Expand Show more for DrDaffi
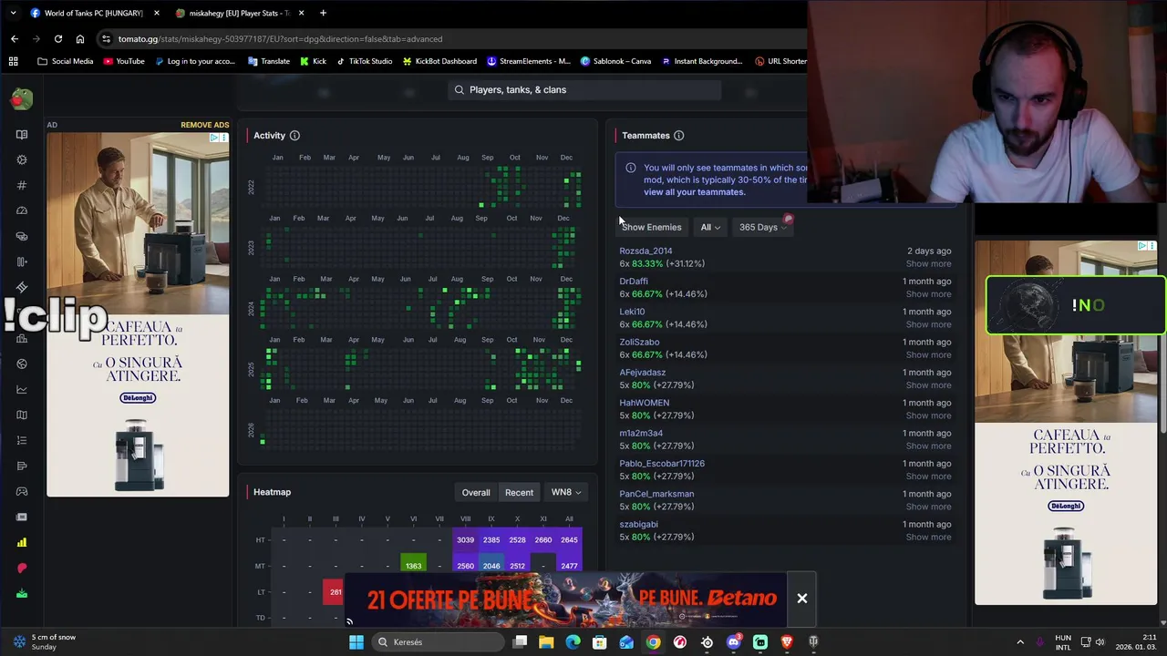The width and height of the screenshot is (1167, 656). 928,294
